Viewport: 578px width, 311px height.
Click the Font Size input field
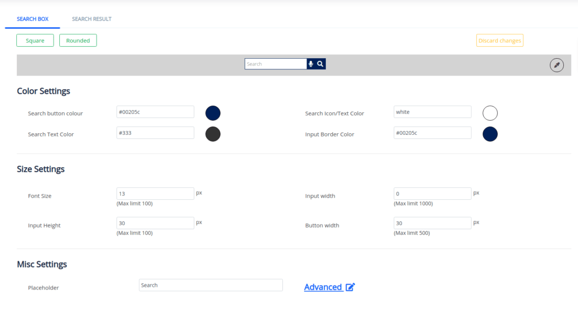(155, 194)
